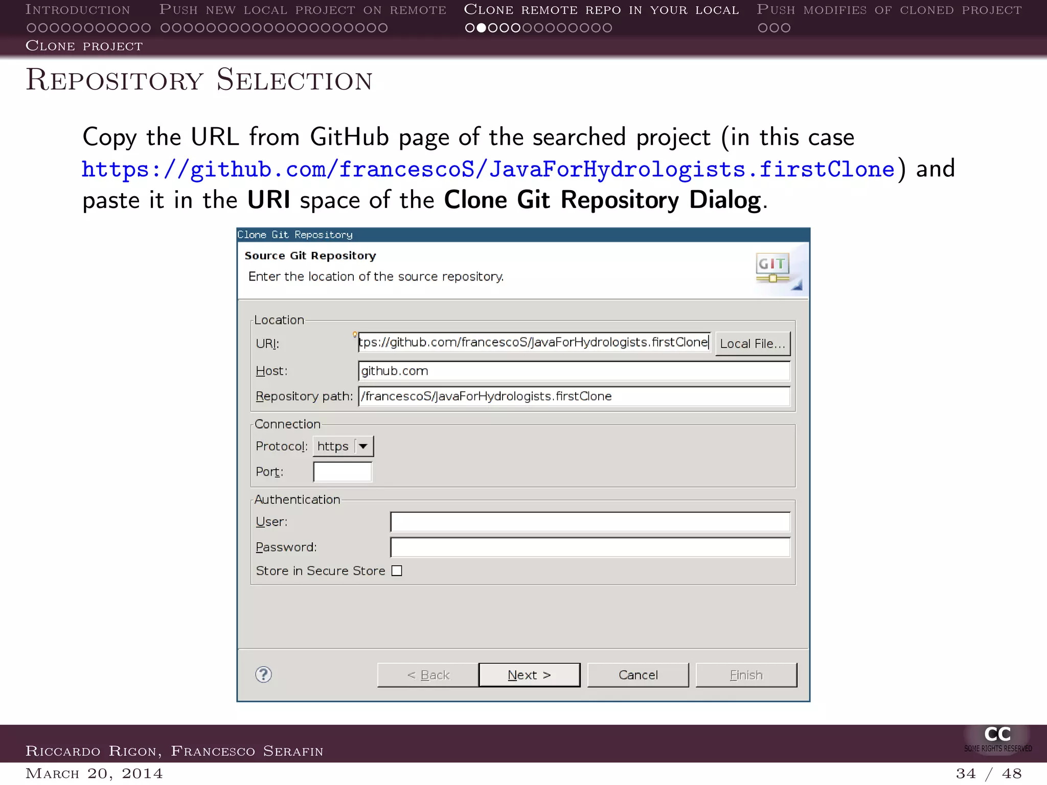Click the 'Authentication' group label
Screen dimensions: 1047x785
pos(297,499)
